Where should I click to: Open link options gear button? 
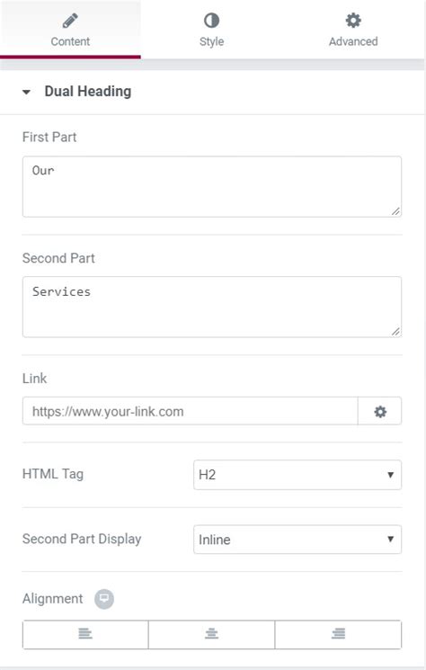pos(380,411)
